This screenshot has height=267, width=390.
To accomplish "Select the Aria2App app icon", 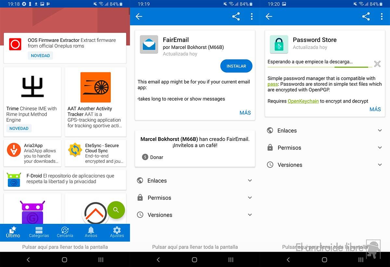I will pos(14,150).
